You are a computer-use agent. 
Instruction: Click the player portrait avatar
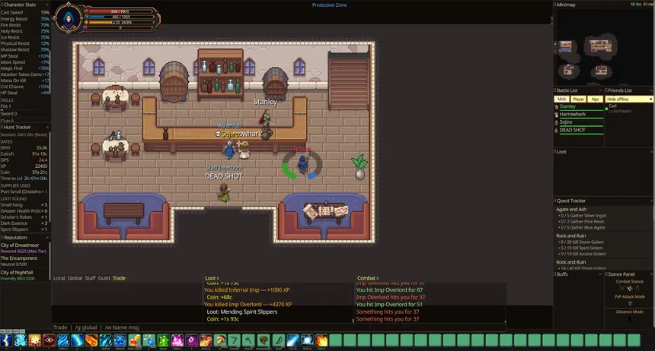(x=68, y=18)
